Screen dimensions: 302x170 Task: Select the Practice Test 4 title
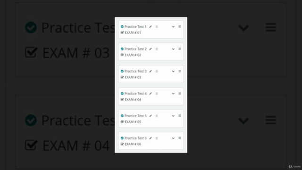click(x=136, y=93)
